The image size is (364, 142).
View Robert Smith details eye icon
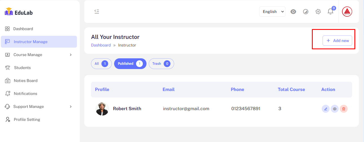tap(335, 109)
